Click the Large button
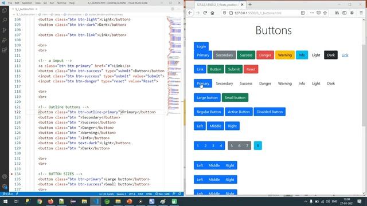Viewport: 367px width, 206px height. coord(207,98)
